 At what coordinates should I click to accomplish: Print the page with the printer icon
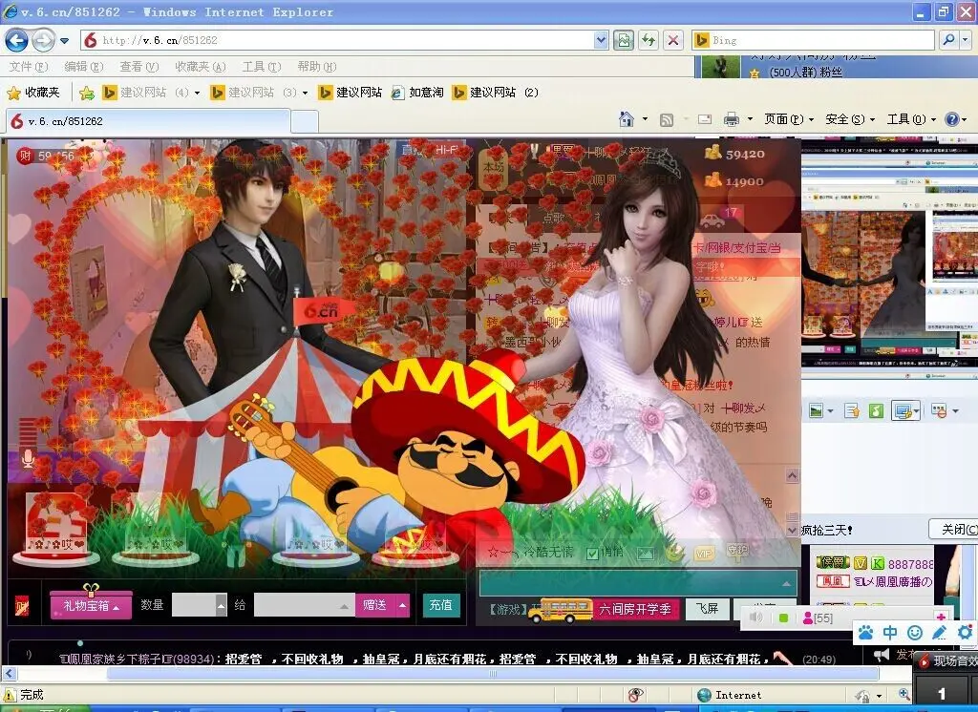pyautogui.click(x=732, y=119)
